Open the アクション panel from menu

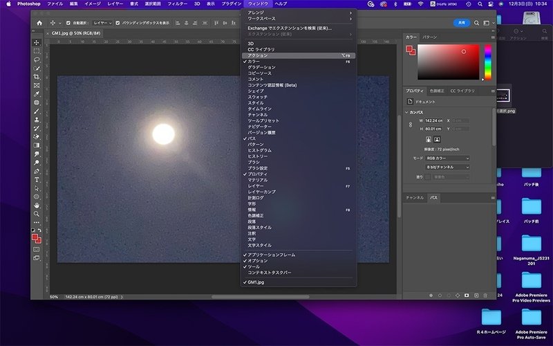coord(299,55)
